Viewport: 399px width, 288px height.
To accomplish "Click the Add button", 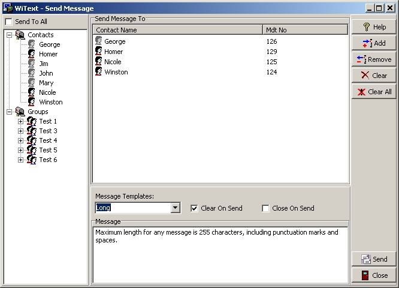I will tap(374, 43).
